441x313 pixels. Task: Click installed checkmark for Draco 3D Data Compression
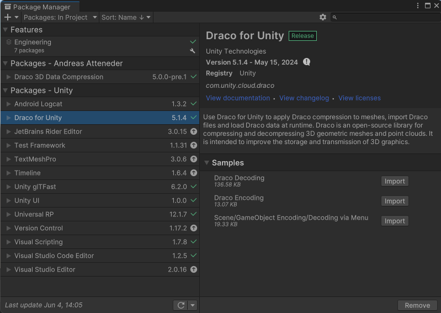pyautogui.click(x=194, y=77)
